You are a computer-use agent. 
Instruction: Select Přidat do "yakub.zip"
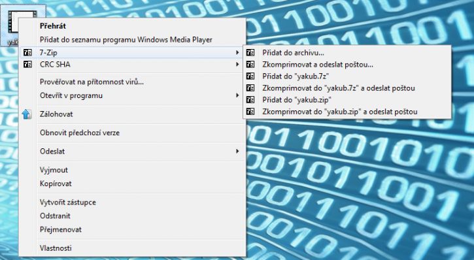coord(347,100)
